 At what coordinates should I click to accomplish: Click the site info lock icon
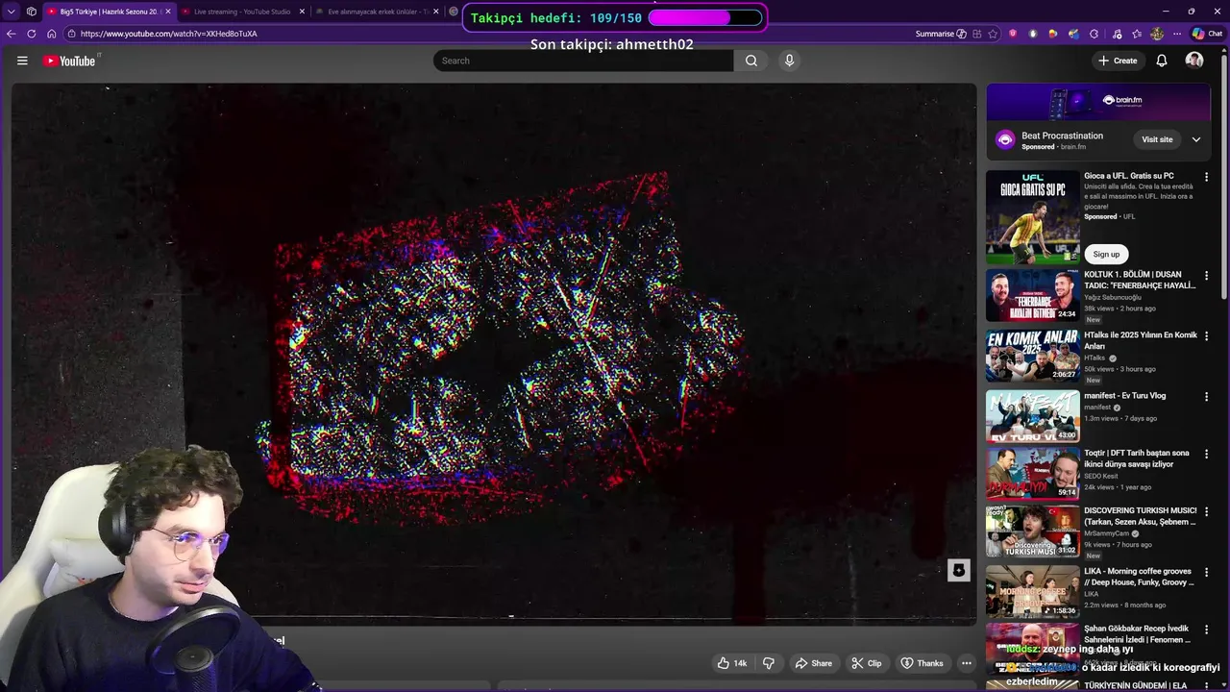tap(72, 34)
